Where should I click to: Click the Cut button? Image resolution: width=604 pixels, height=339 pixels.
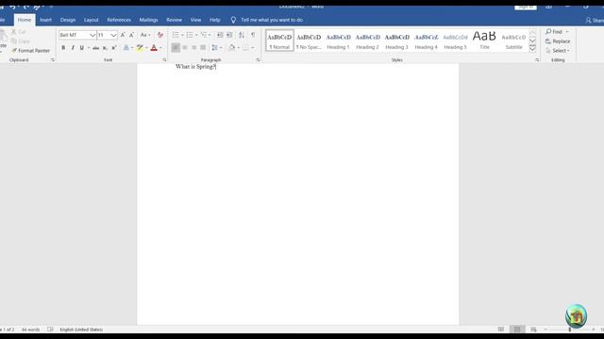click(x=18, y=32)
